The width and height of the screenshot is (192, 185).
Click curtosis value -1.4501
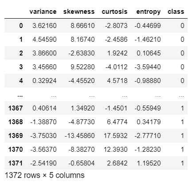(116, 108)
